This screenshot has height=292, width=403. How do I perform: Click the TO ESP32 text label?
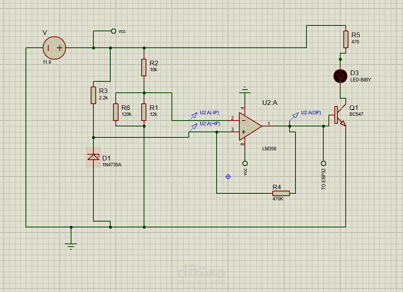324,179
